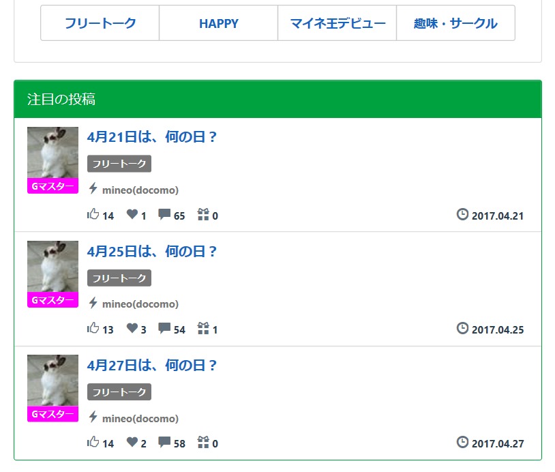
Task: Select the マイネ王デビュー tab
Action: coord(337,23)
